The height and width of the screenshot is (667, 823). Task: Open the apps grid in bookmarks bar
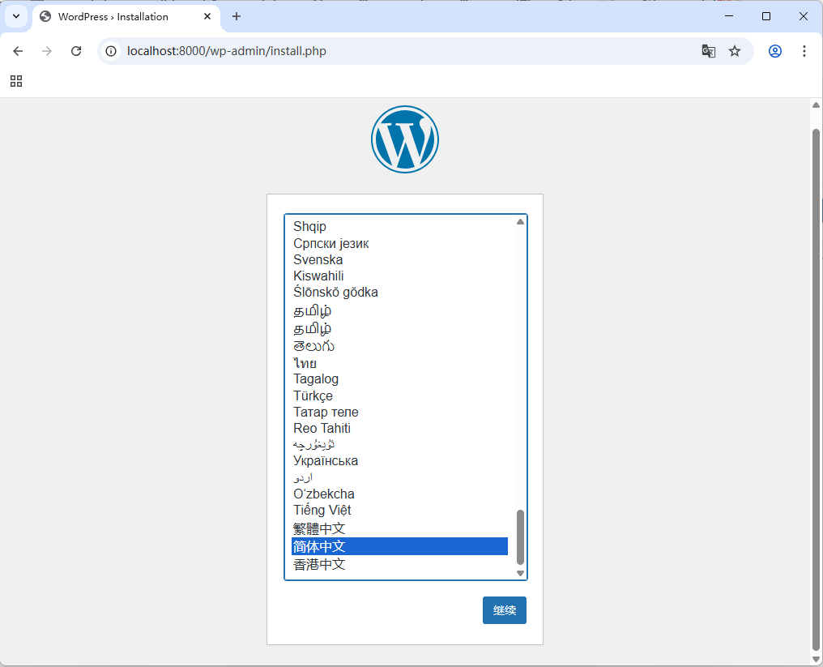[16, 81]
